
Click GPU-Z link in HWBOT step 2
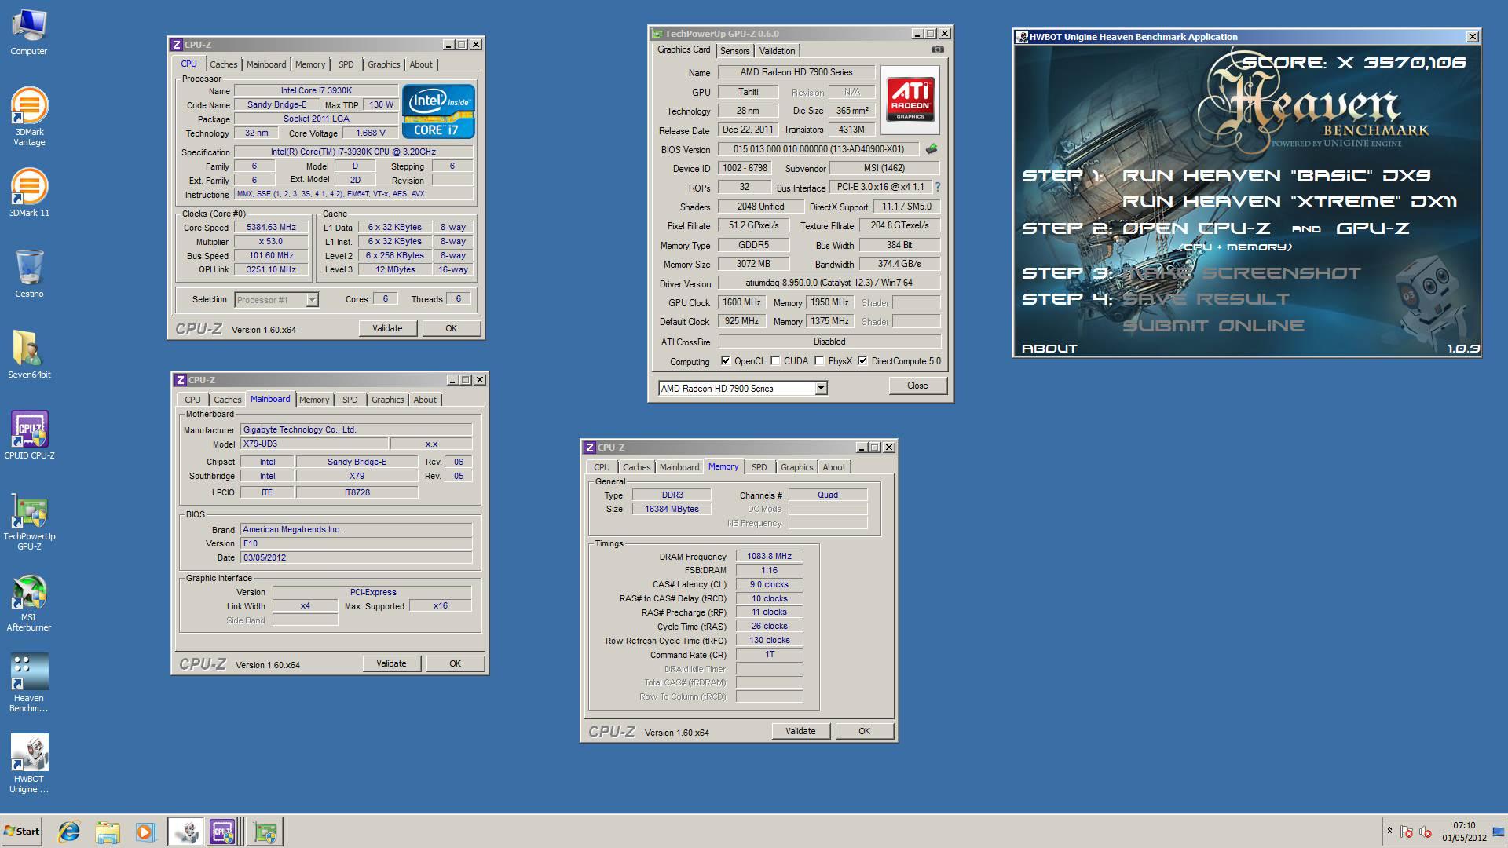(1373, 228)
